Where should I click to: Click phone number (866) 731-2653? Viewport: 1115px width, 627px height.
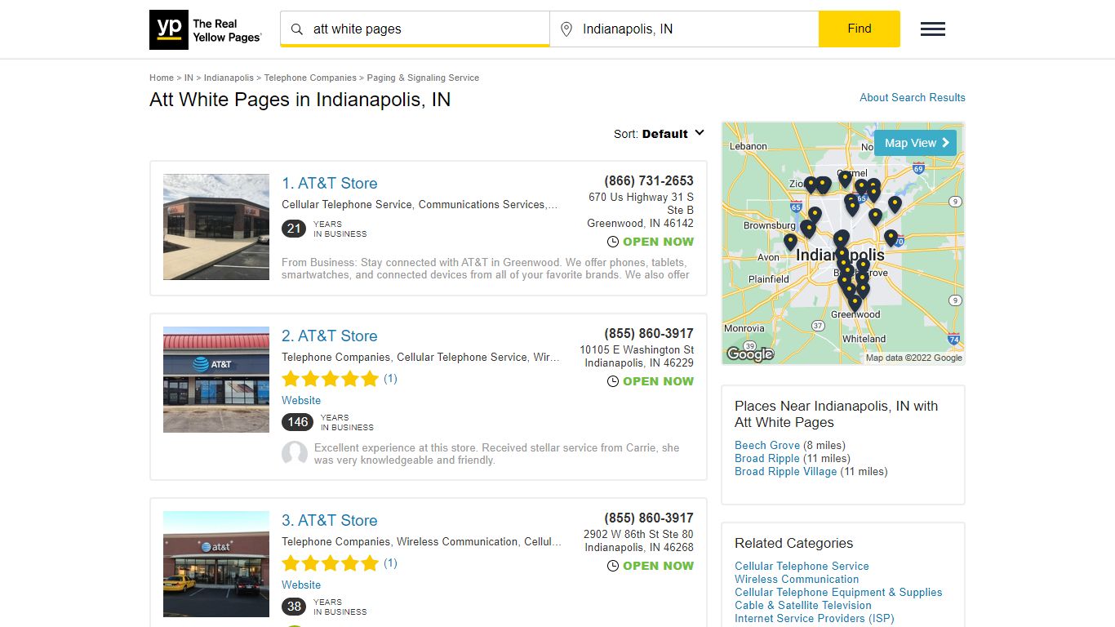click(649, 180)
